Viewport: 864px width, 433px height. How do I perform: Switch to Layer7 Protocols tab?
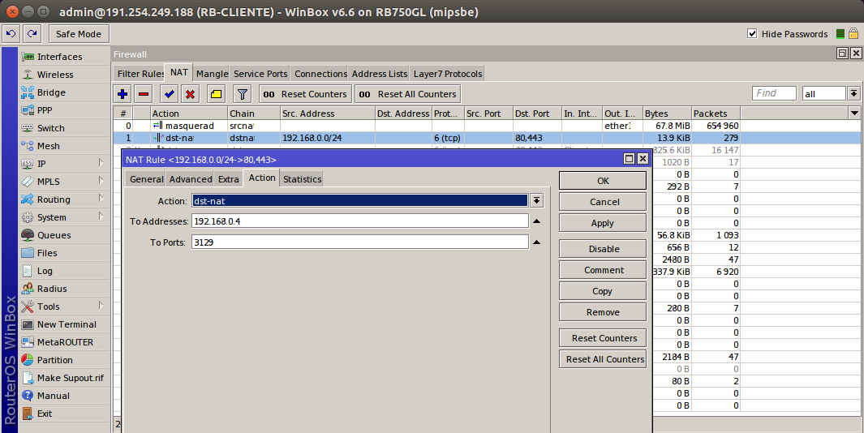pos(448,74)
